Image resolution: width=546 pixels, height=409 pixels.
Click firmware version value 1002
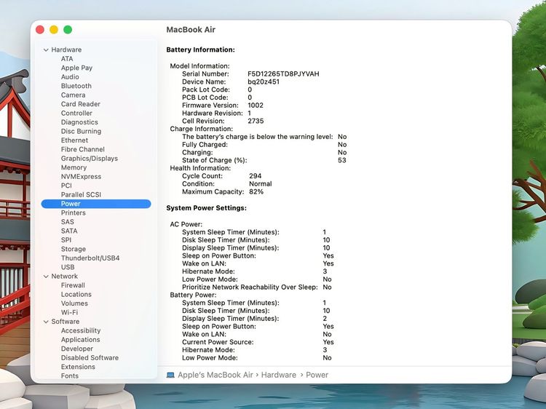pyautogui.click(x=256, y=105)
